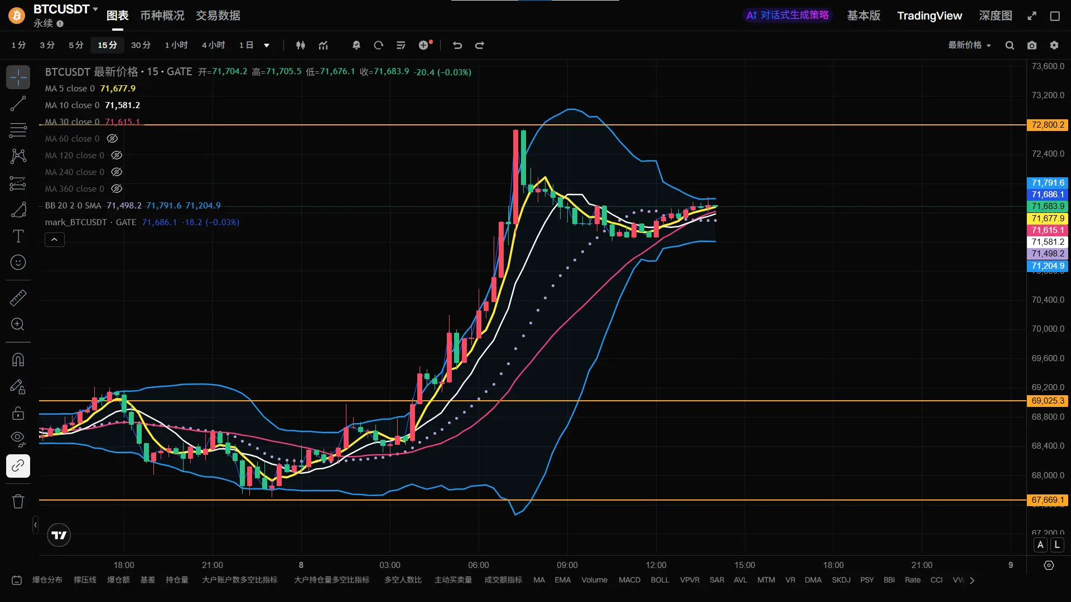1071x602 pixels.
Task: Open the 深度图 depth chart view
Action: (x=995, y=15)
